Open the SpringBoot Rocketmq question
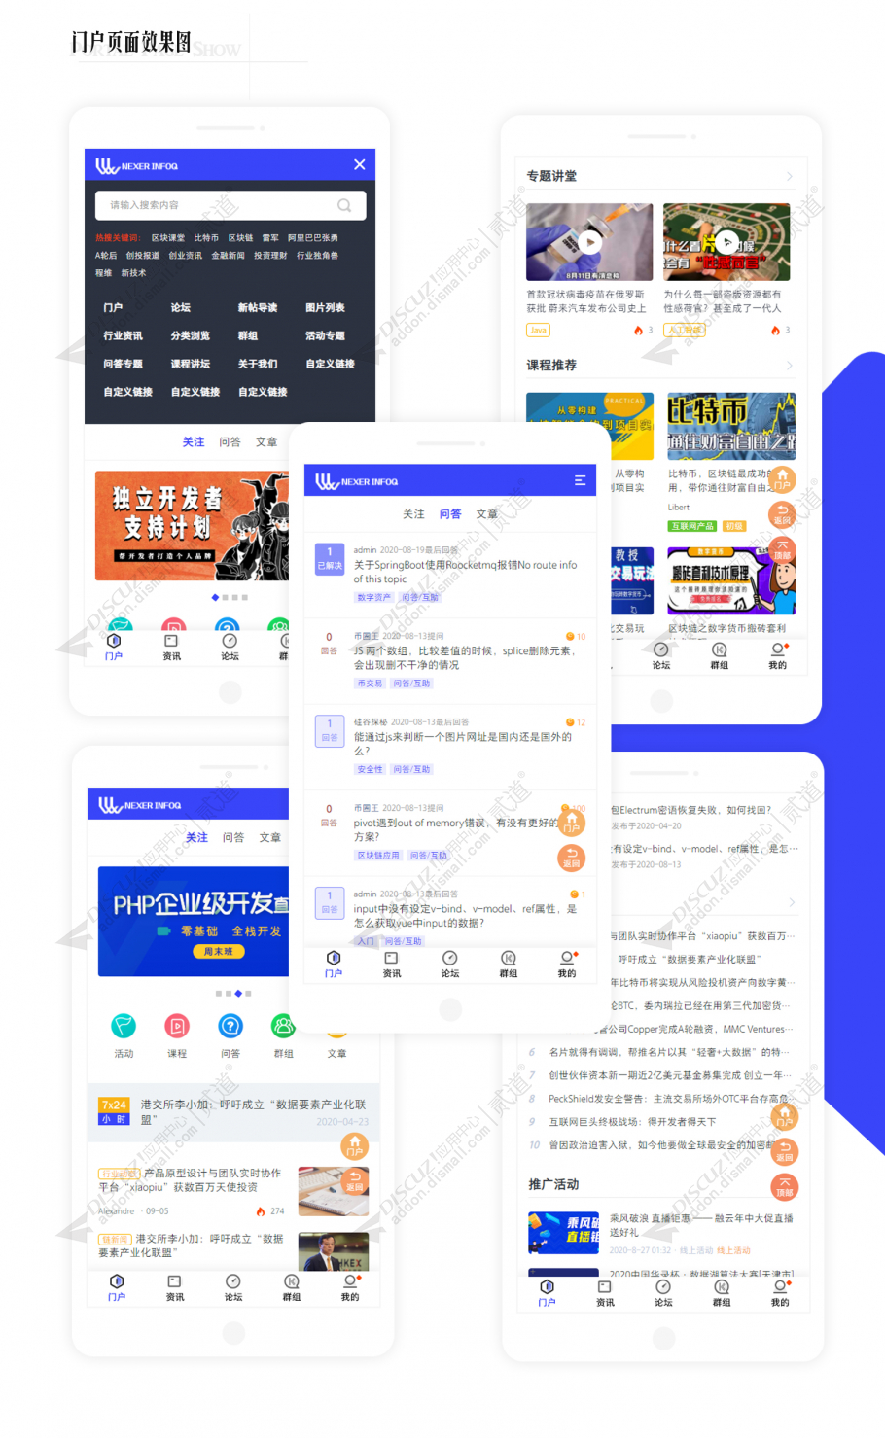Screen dimensions: 885x1438 (x=465, y=572)
